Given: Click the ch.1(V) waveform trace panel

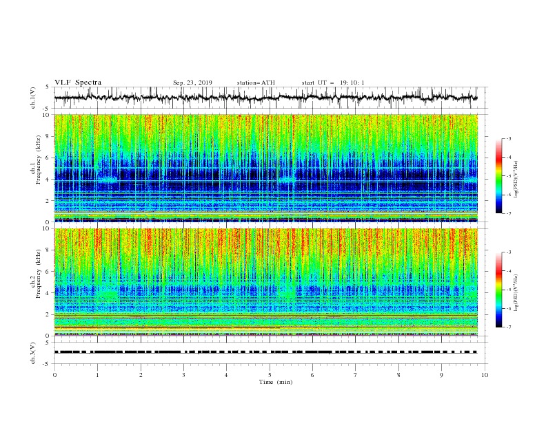Looking at the screenshot, I should pos(271,98).
